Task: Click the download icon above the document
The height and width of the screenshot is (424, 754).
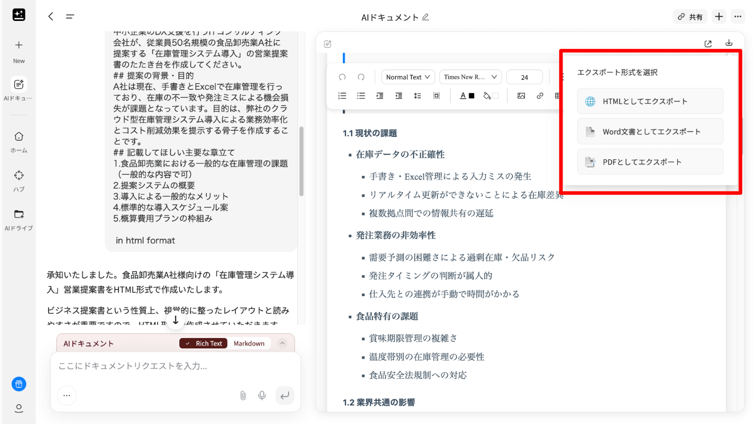Action: pos(729,43)
